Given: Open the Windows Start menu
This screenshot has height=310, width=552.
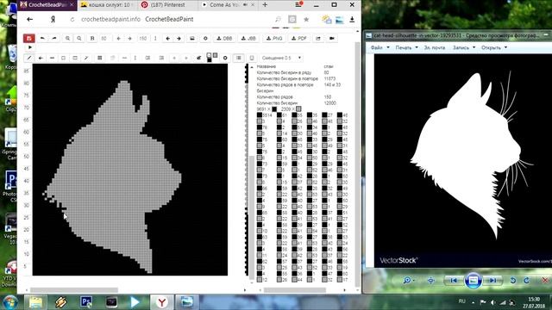Looking at the screenshot, I should tap(9, 302).
